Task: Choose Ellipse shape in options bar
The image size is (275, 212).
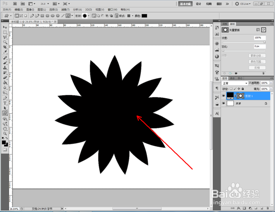Action: 53,16
